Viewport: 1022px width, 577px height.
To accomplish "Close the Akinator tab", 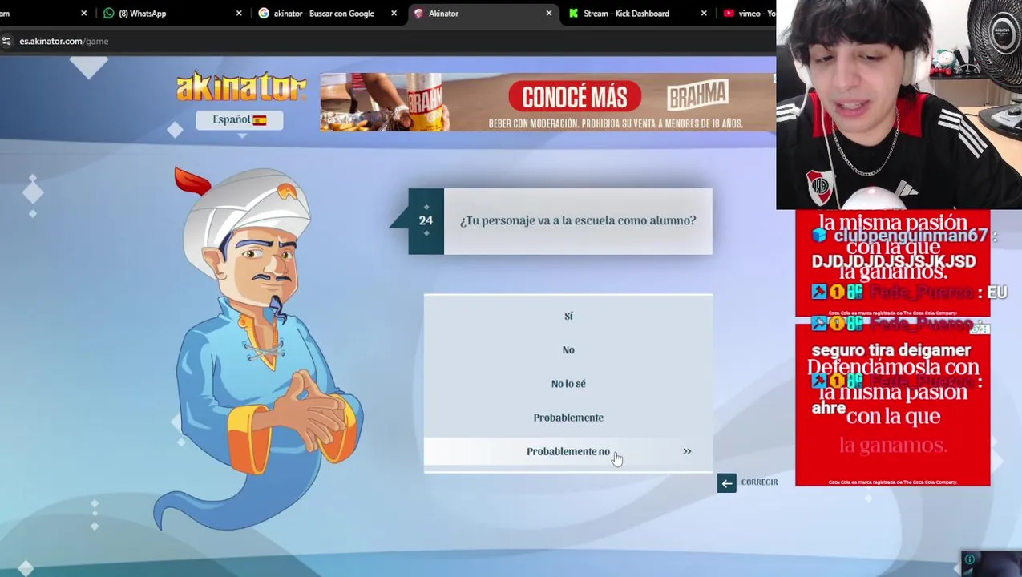I will click(x=549, y=14).
